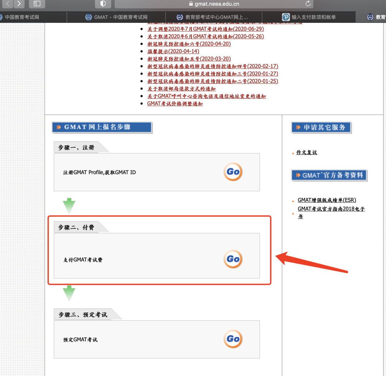Go back to the previous page
Viewport: 386px width, 376px height.
[8, 4]
